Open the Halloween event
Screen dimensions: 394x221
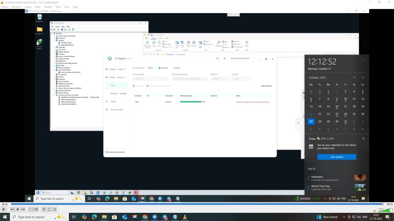pyautogui.click(x=336, y=178)
